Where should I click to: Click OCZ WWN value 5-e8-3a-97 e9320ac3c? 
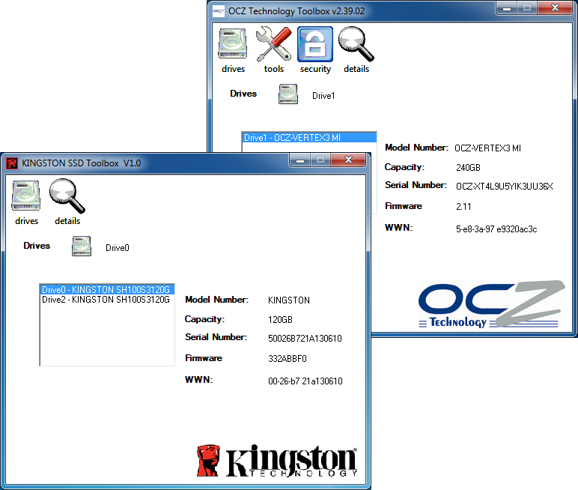496,229
